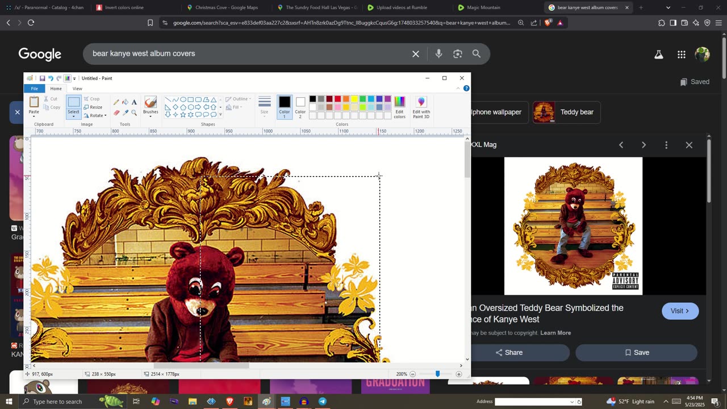Undo the last action in Paint
This screenshot has width=727, height=409.
click(51, 78)
